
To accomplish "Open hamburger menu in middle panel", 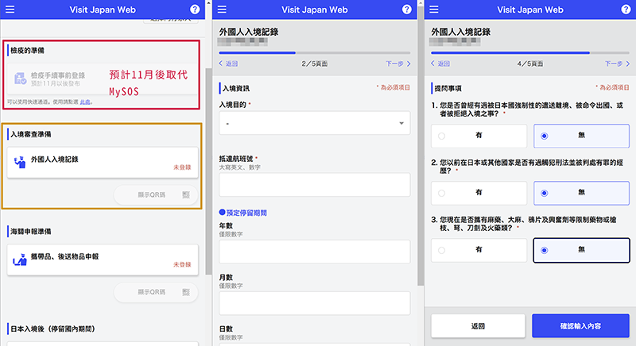I will (x=222, y=10).
